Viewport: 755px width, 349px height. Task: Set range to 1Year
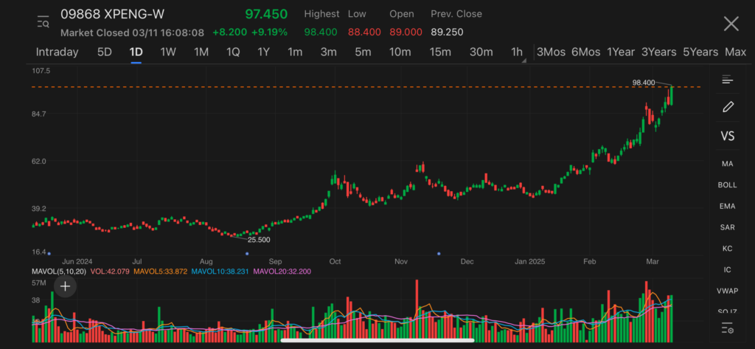621,52
